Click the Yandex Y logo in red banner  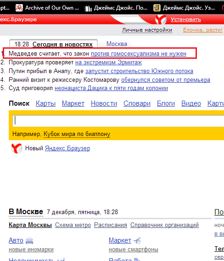161,19
